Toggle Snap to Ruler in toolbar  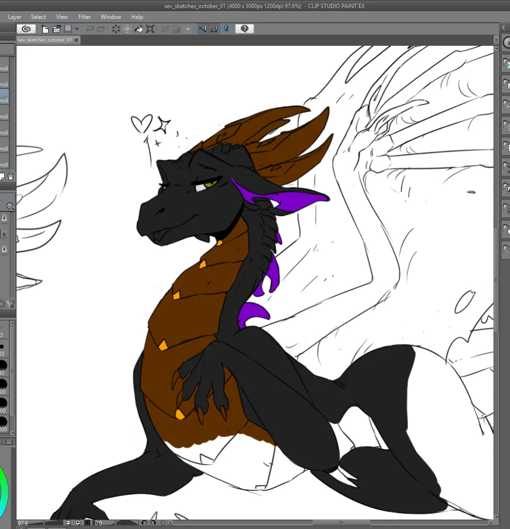point(202,29)
